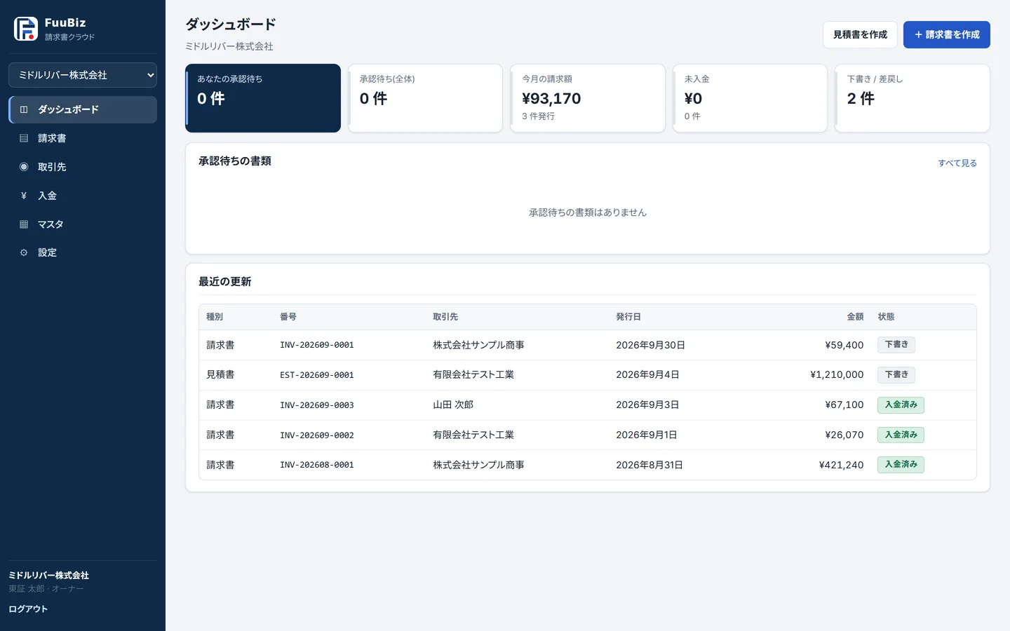Open the 未入金 card
This screenshot has width=1010, height=631.
[750, 98]
